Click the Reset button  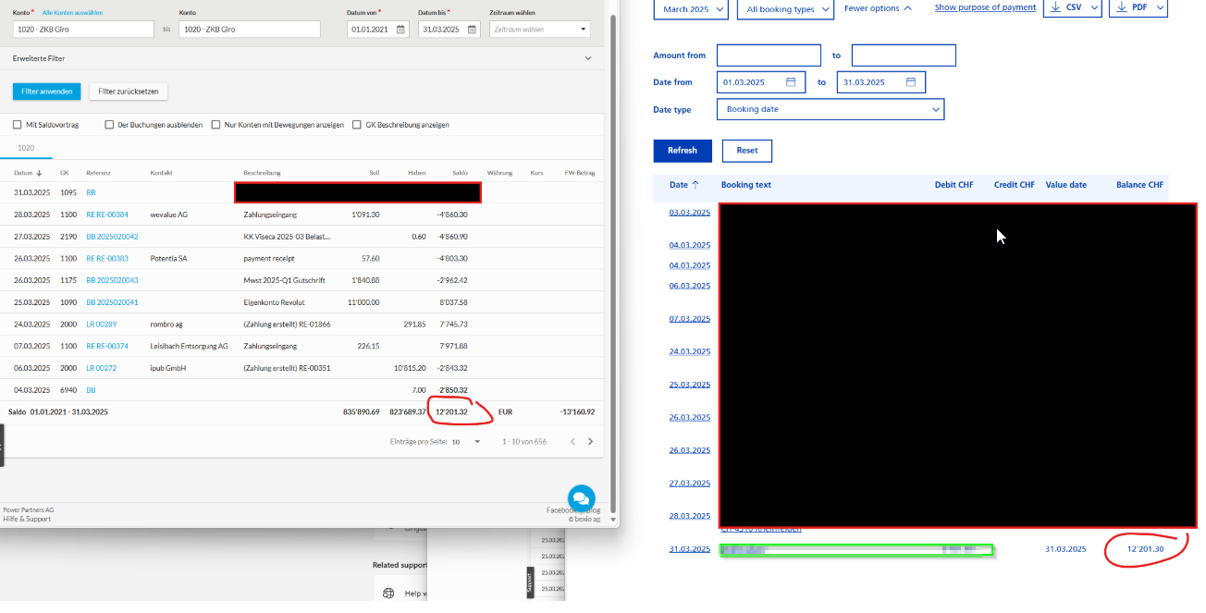(747, 151)
